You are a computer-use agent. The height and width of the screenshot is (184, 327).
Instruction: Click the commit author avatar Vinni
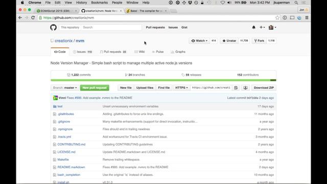pos(55,98)
